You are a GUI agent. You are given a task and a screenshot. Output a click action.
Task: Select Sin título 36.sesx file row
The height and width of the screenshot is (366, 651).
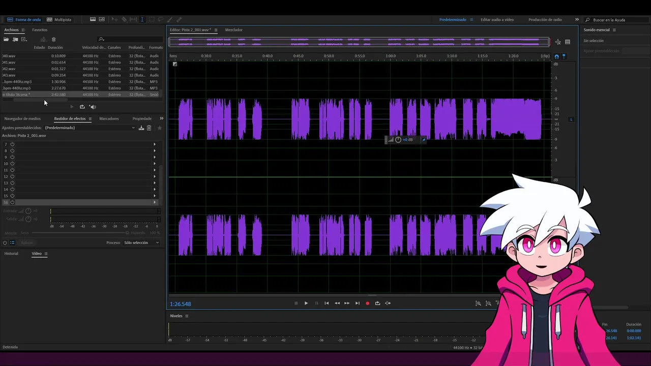point(81,95)
